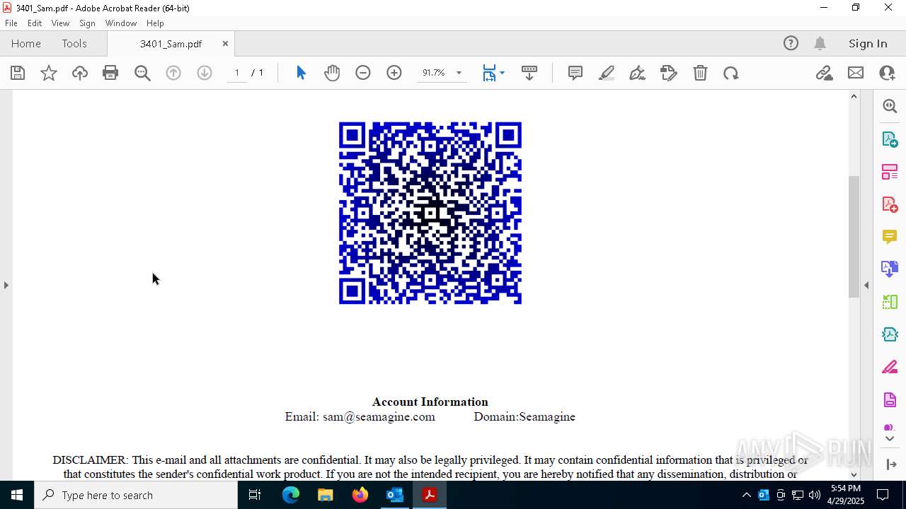Switch to the Home tab
This screenshot has width=906, height=509.
26,43
